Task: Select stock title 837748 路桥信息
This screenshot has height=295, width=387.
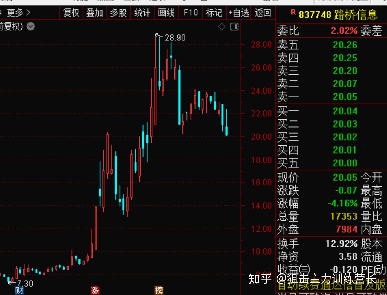Action: point(338,14)
